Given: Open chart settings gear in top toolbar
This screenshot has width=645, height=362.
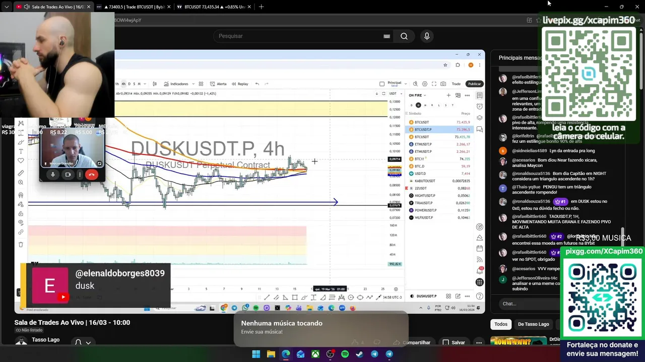Looking at the screenshot, I should pos(425,84).
